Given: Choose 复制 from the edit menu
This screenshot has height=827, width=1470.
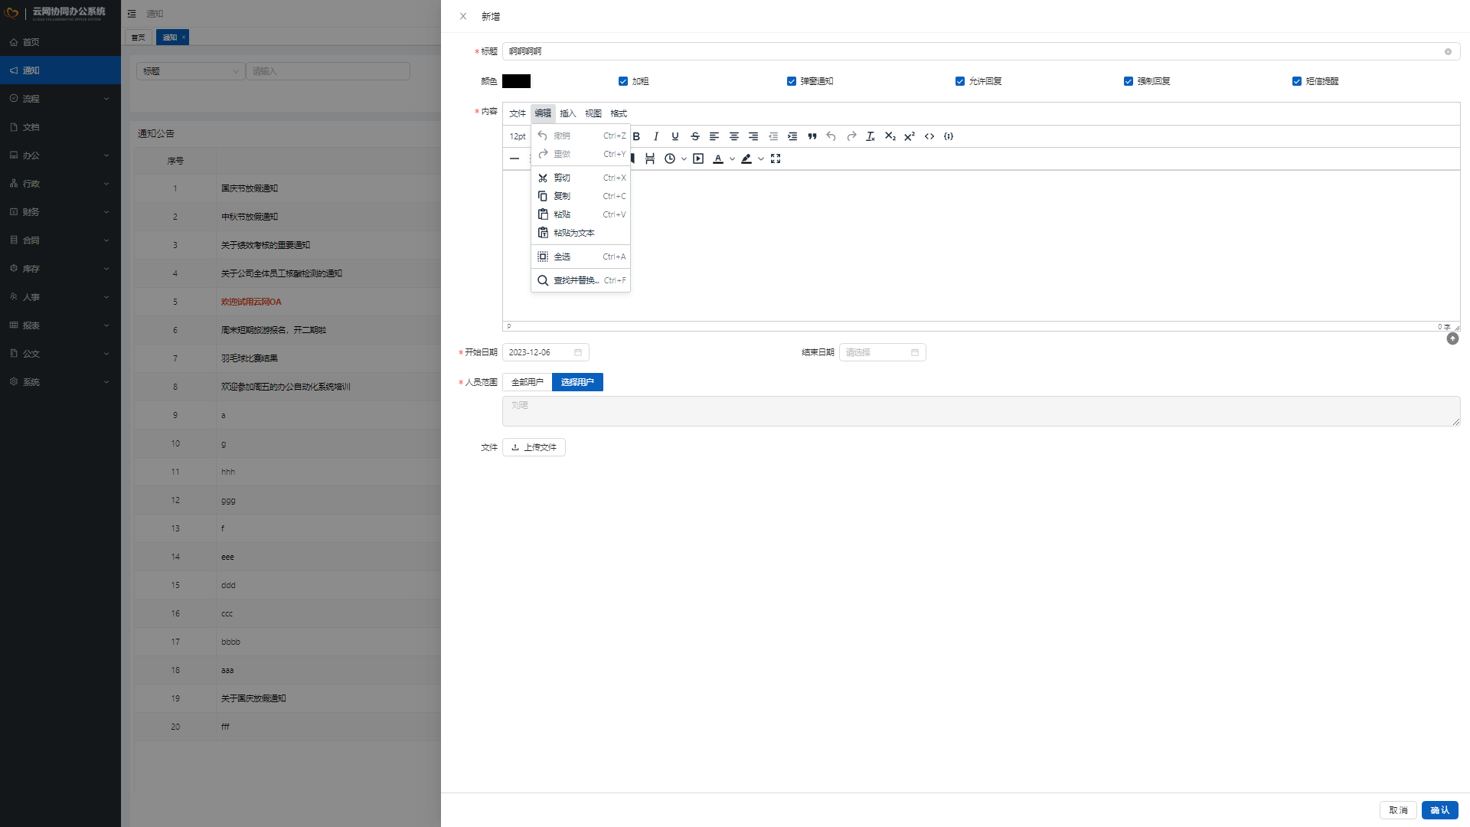Looking at the screenshot, I should point(581,196).
